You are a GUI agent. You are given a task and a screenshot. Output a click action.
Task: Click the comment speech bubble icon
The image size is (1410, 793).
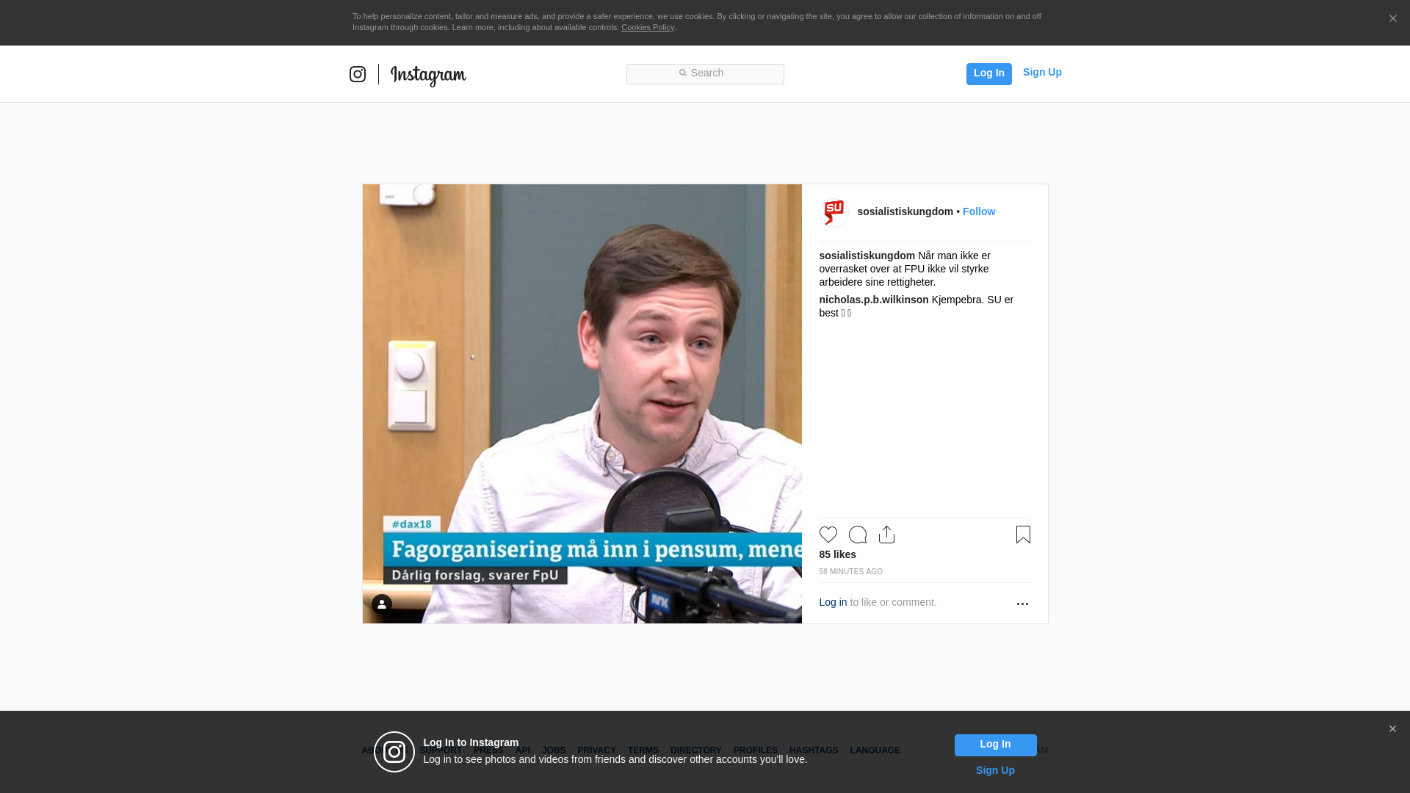click(857, 535)
